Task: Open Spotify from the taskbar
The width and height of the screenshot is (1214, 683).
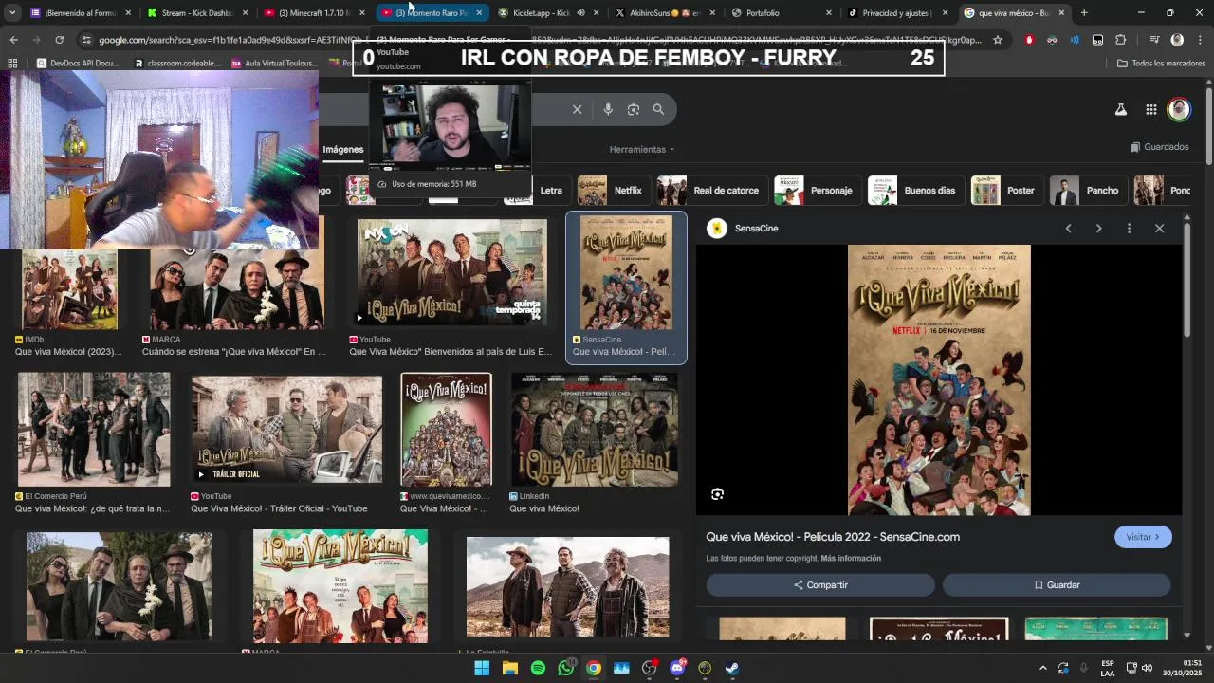Action: coord(538,668)
